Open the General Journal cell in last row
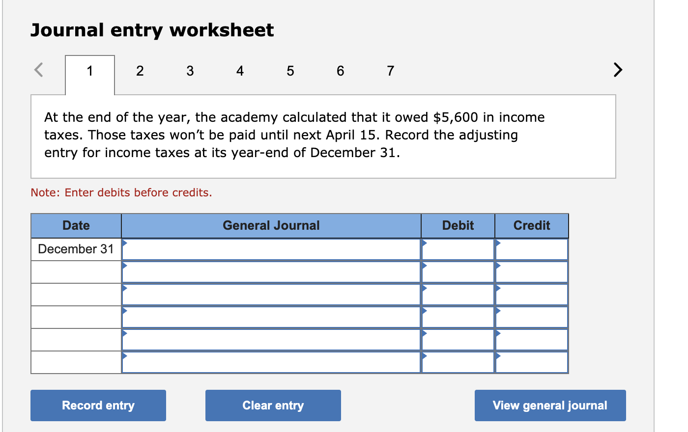The height and width of the screenshot is (432, 688). click(x=271, y=362)
